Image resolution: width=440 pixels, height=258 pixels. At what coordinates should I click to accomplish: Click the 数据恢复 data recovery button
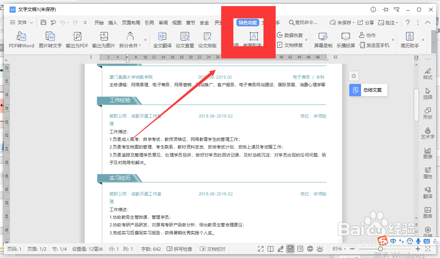(x=290, y=35)
